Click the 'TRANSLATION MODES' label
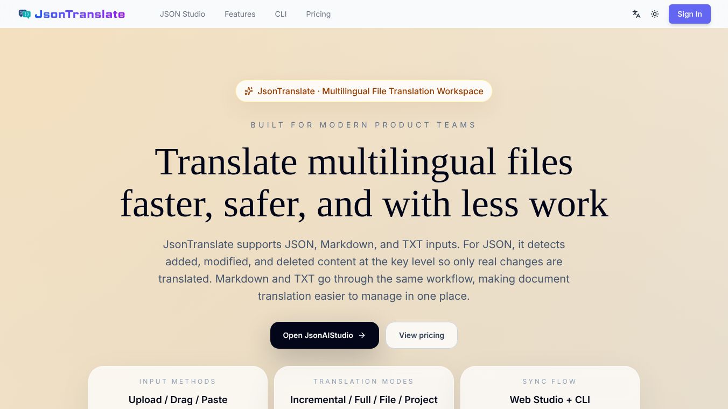 [x=364, y=382]
